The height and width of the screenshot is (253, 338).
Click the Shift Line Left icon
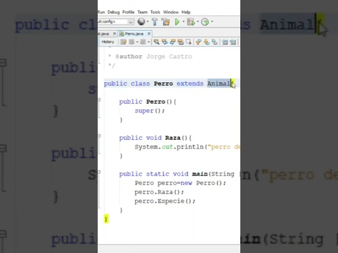[224, 42]
